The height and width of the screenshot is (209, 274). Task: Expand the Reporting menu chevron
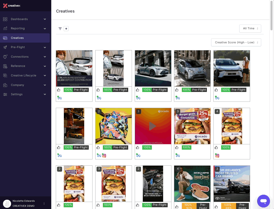pos(45,29)
